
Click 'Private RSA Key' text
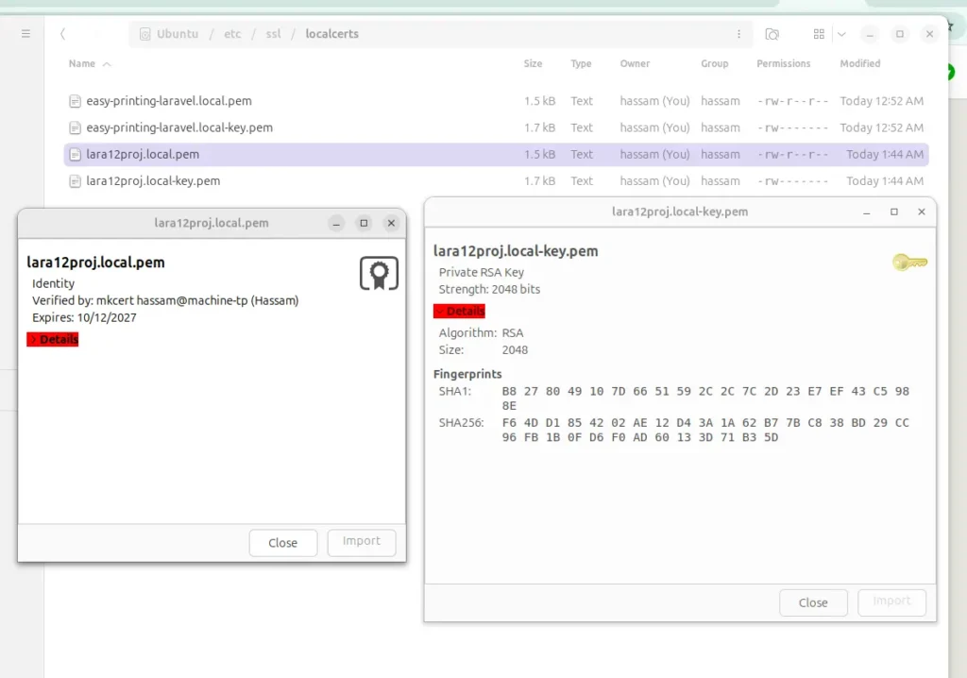click(x=481, y=272)
